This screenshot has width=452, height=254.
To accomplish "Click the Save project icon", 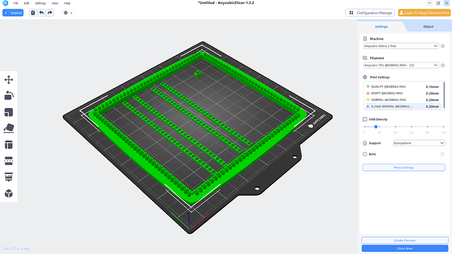I will click(x=33, y=13).
